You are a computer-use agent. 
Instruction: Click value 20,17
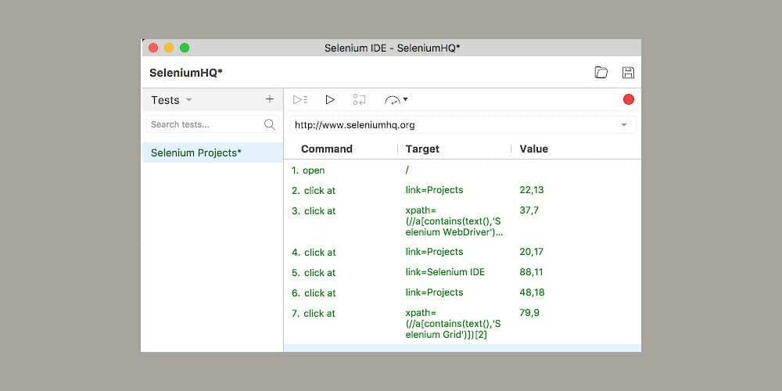click(x=532, y=252)
